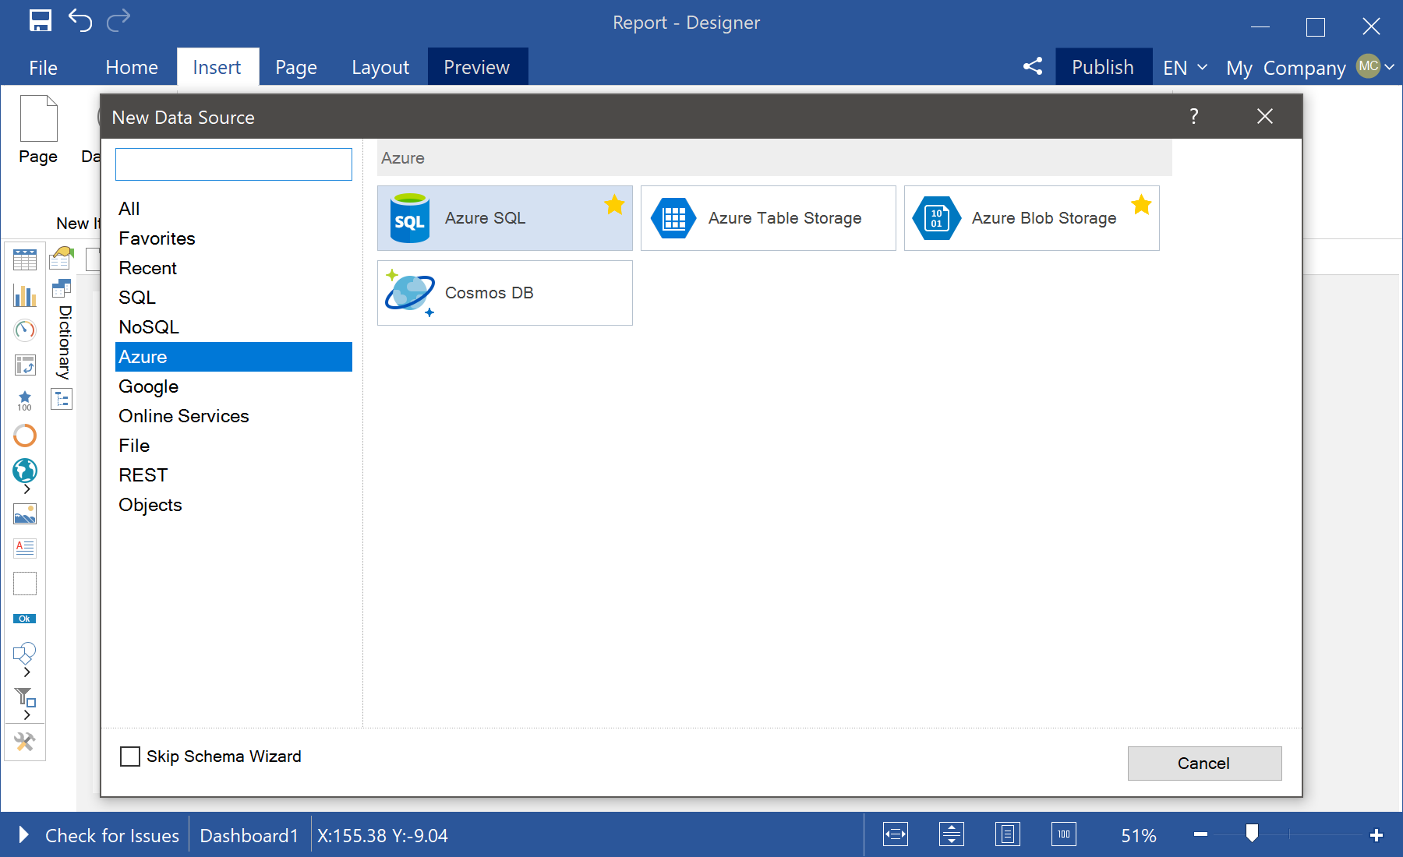
Task: Fit page height in status bar
Action: coord(952,834)
